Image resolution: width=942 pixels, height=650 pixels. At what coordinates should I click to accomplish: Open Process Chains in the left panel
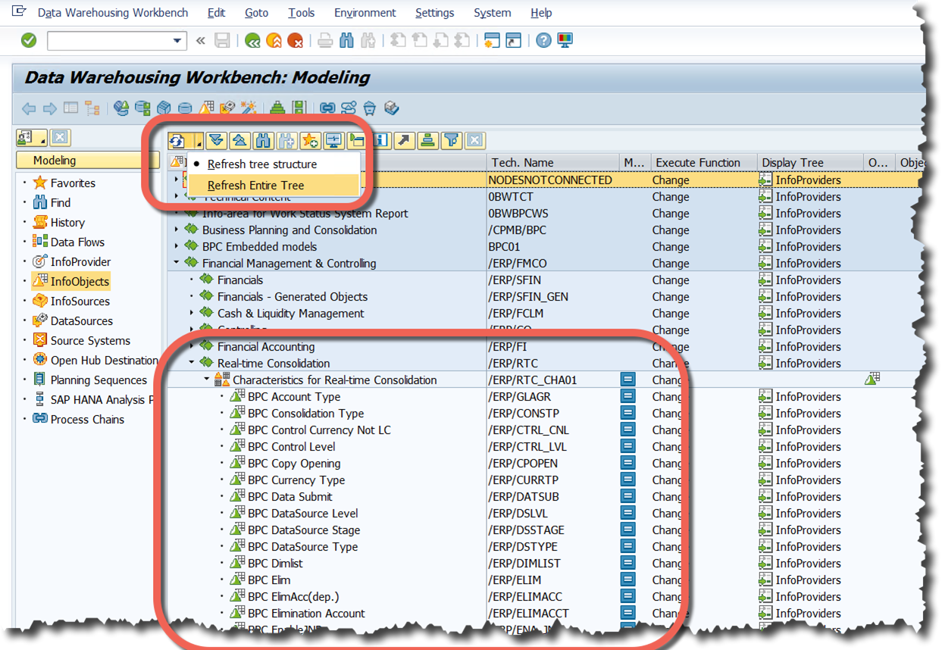(x=86, y=420)
